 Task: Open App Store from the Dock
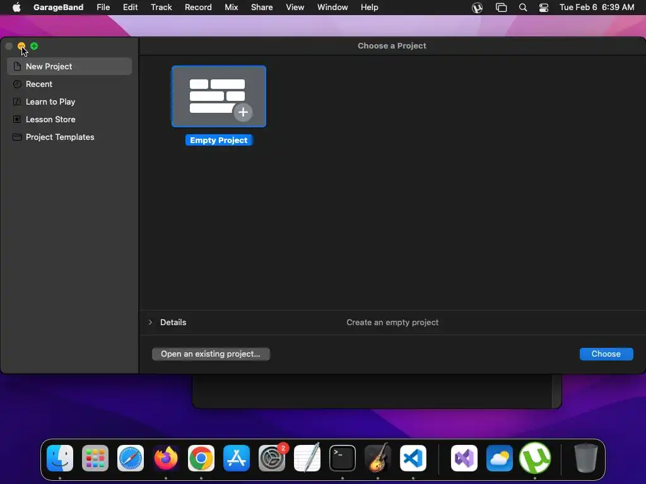click(237, 458)
